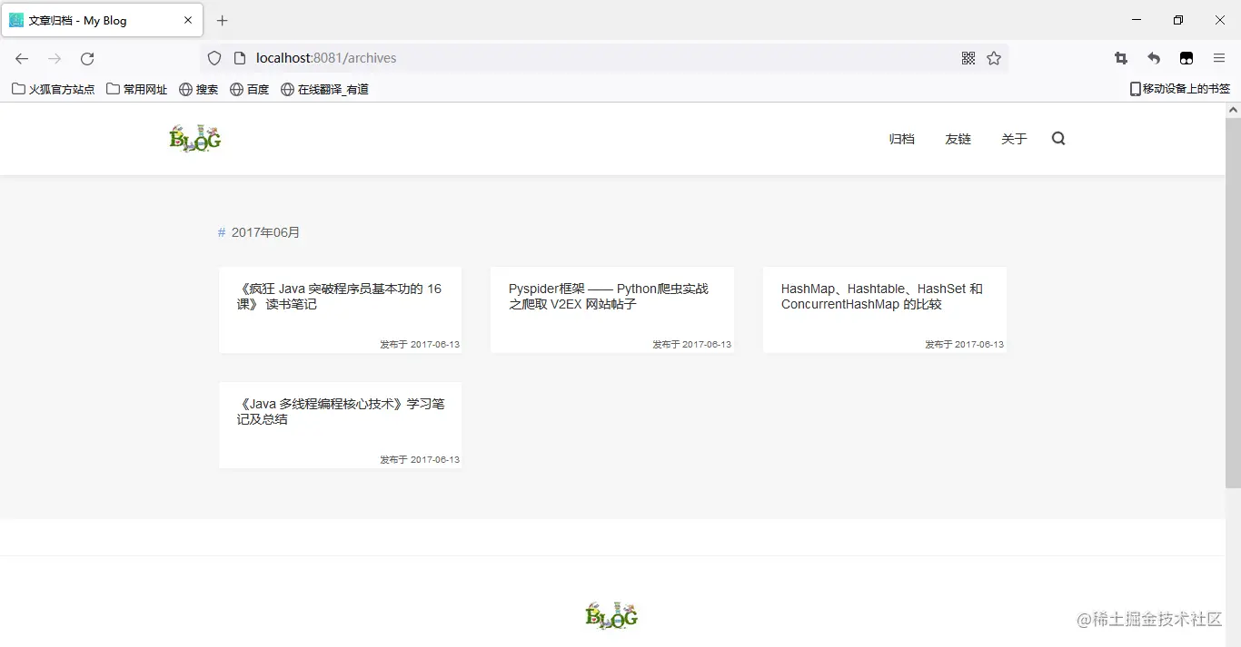The image size is (1241, 647).
Task: Click the undo-arrow extension icon in the toolbar
Action: click(1153, 57)
